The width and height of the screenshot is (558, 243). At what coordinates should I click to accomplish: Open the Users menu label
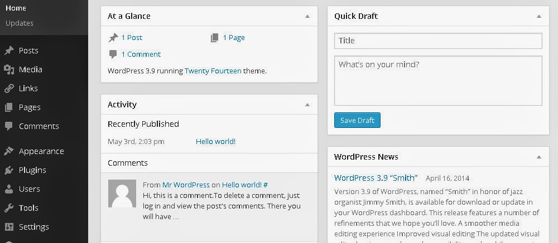(29, 189)
